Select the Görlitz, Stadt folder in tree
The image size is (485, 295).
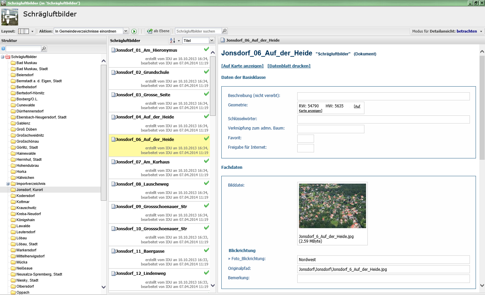pos(27,147)
